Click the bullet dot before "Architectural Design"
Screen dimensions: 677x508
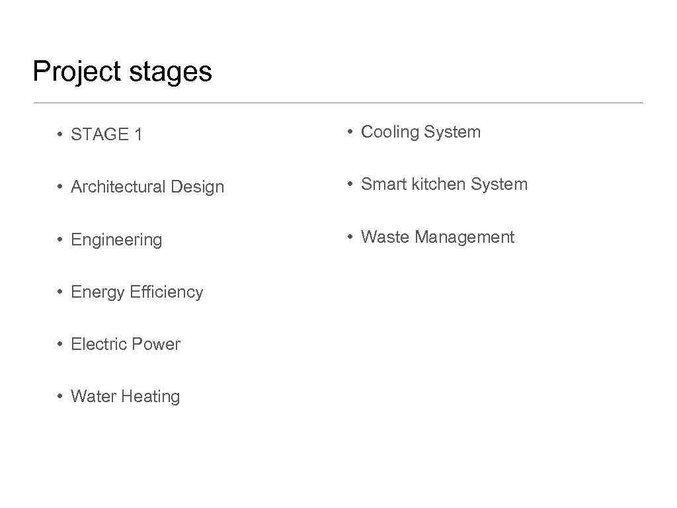coord(60,187)
